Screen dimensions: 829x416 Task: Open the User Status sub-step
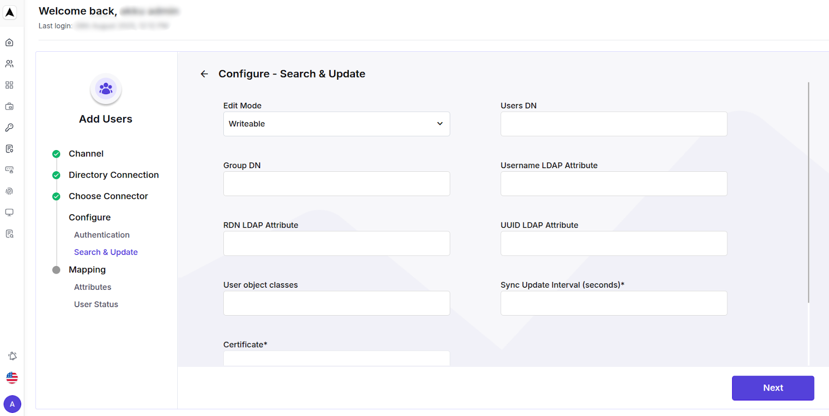(96, 304)
